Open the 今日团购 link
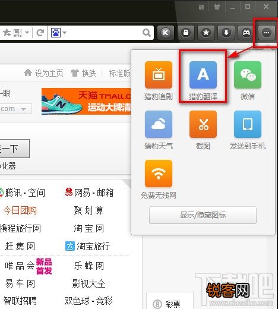278x309 pixels. click(x=20, y=210)
